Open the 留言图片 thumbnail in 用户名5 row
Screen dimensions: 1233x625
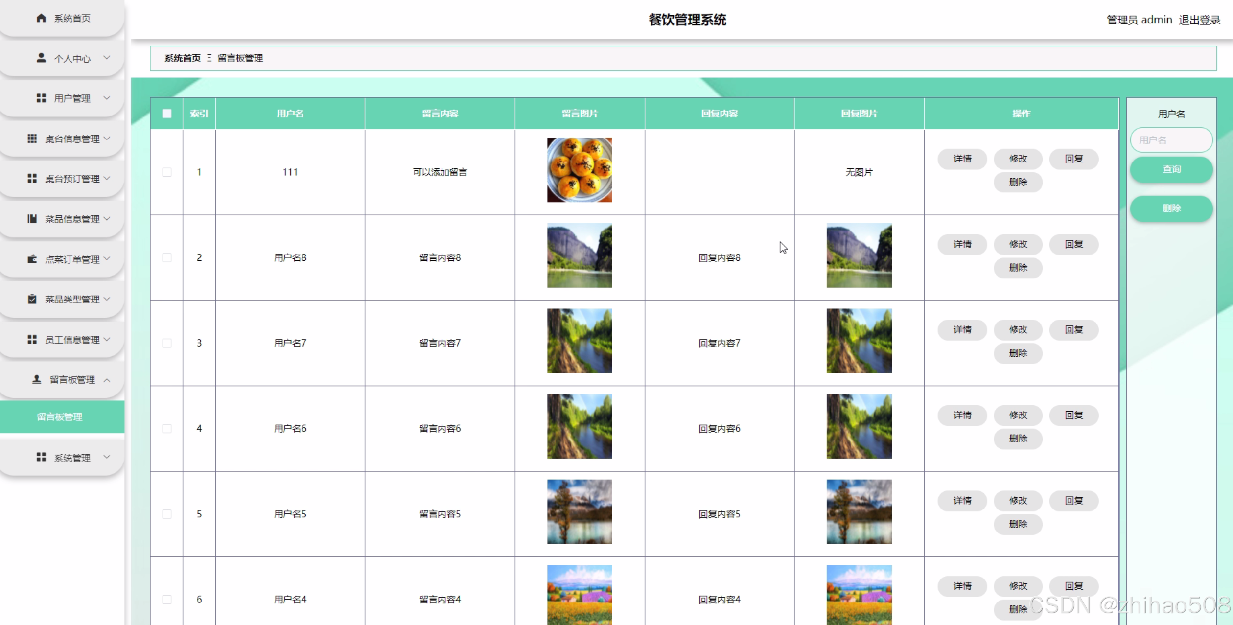click(x=580, y=511)
